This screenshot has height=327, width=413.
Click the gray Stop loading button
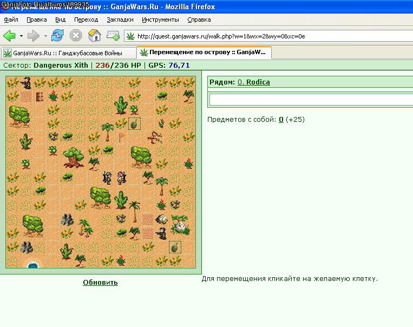coord(76,36)
